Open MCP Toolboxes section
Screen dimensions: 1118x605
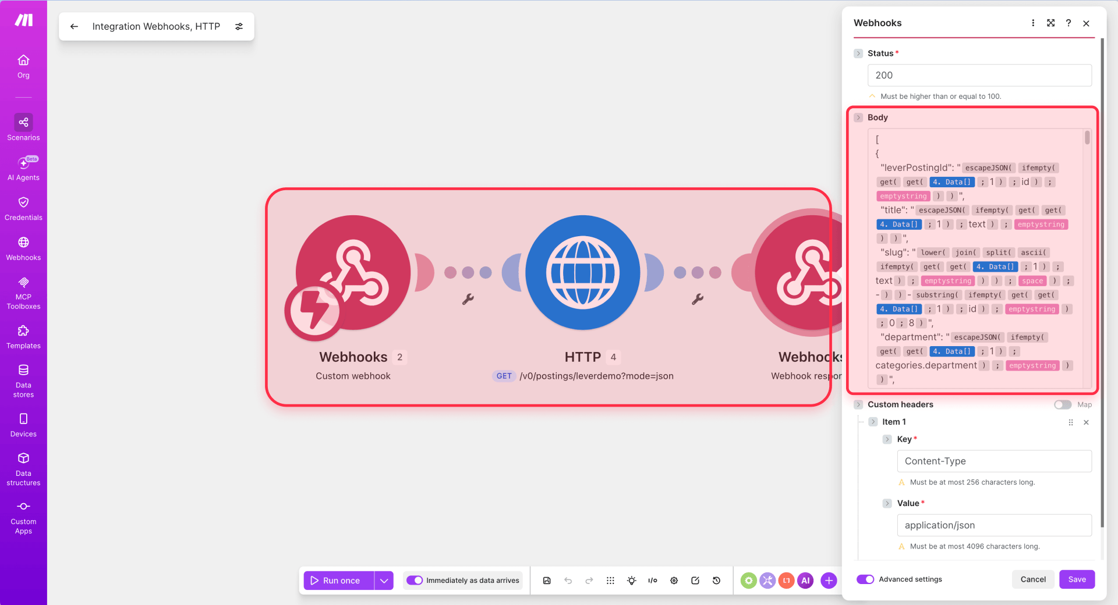pyautogui.click(x=23, y=293)
